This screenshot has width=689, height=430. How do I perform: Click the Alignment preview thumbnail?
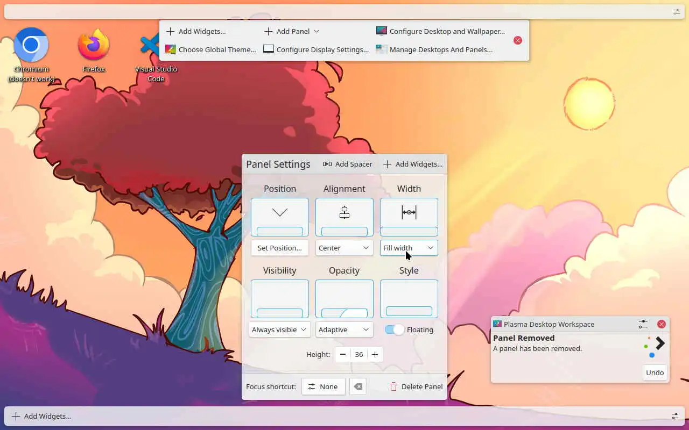344,217
